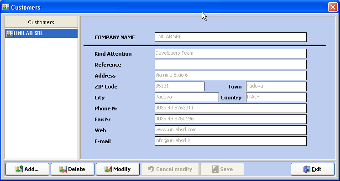Click the ZIP Code field 35131
The width and height of the screenshot is (340, 181).
[179, 86]
